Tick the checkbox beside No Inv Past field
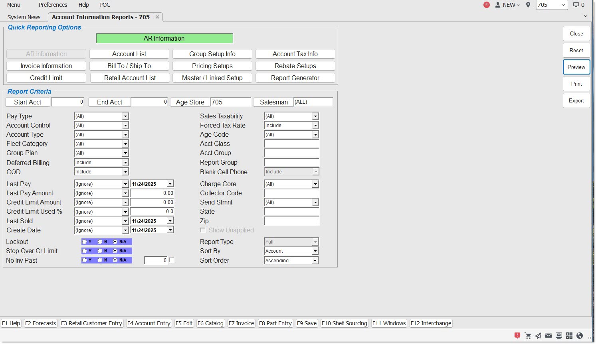The image size is (596, 344). pyautogui.click(x=172, y=260)
